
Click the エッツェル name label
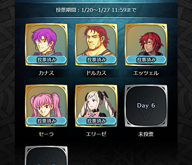tap(146, 73)
